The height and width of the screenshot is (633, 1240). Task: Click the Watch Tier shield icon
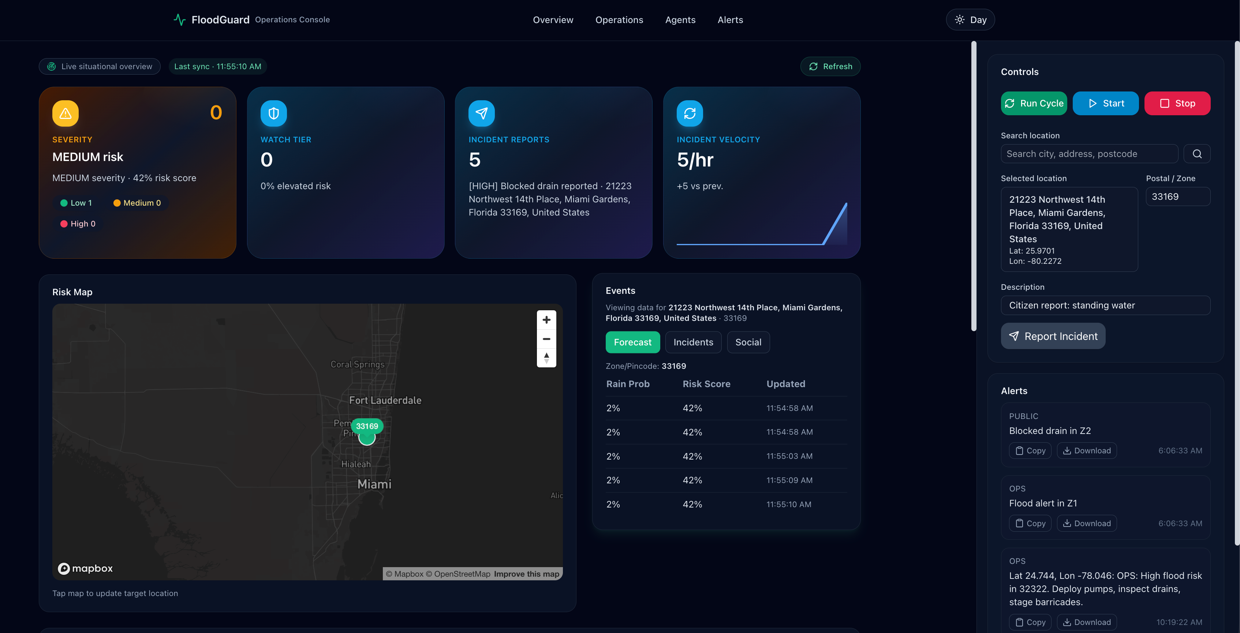point(273,113)
